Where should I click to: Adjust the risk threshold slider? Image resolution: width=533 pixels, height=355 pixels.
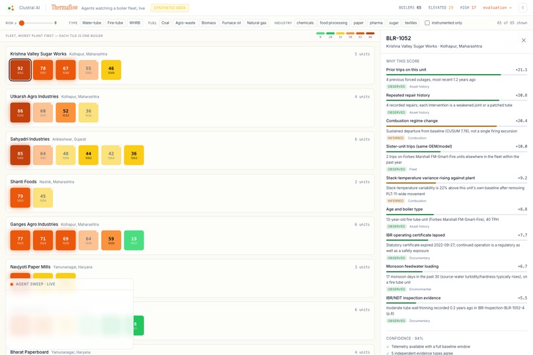tap(22, 22)
